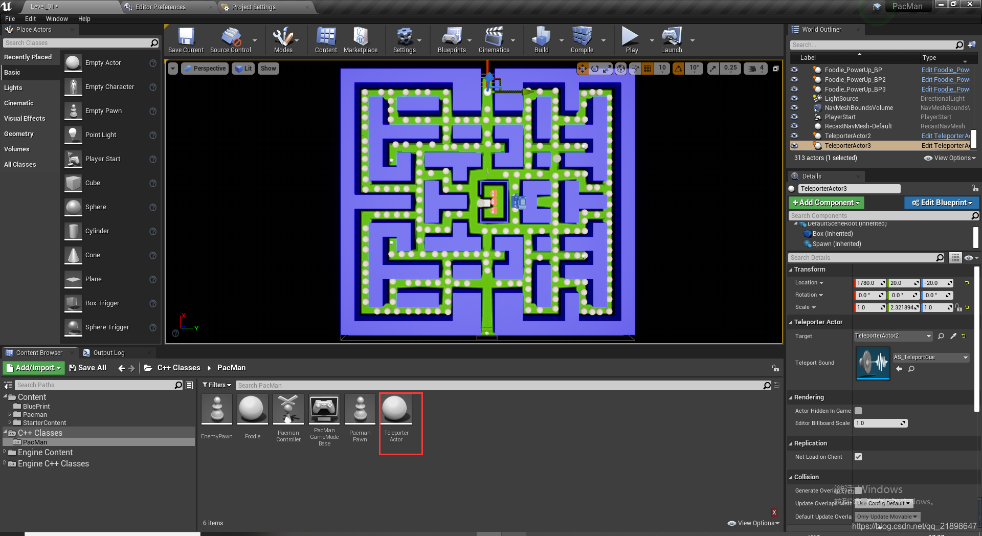982x536 pixels.
Task: Toggle Actor Hidden In Game checkbox
Action: [858, 411]
